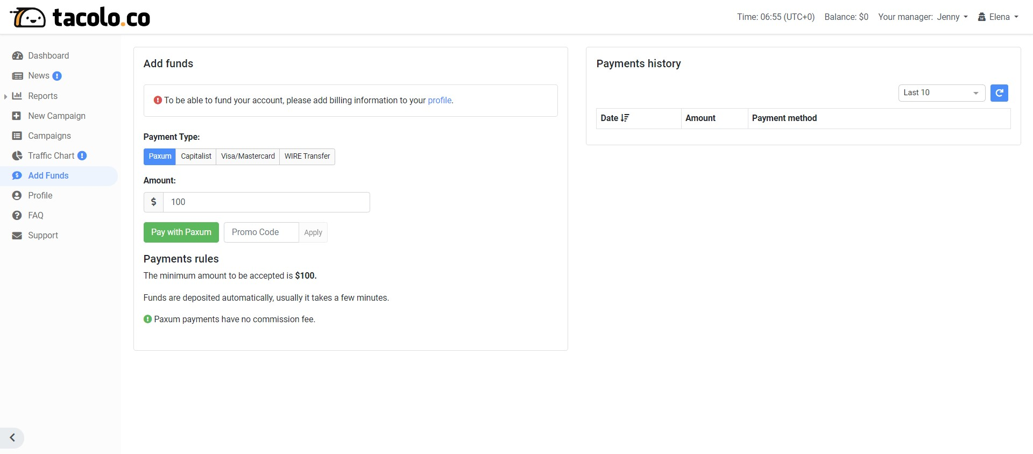Click the Dashboard gauge icon in sidebar
1033x454 pixels.
point(17,56)
